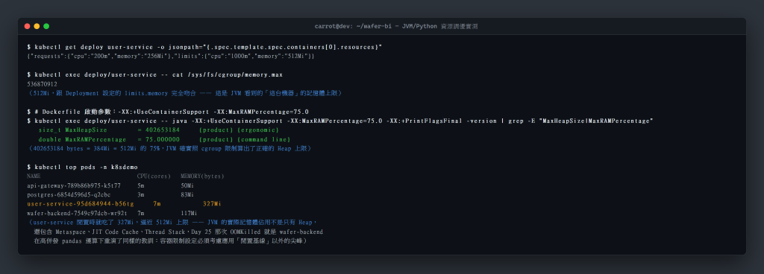Screen dimensions: 764x274
Task: Click the JSON output line with requests and limits
Action: coord(171,57)
